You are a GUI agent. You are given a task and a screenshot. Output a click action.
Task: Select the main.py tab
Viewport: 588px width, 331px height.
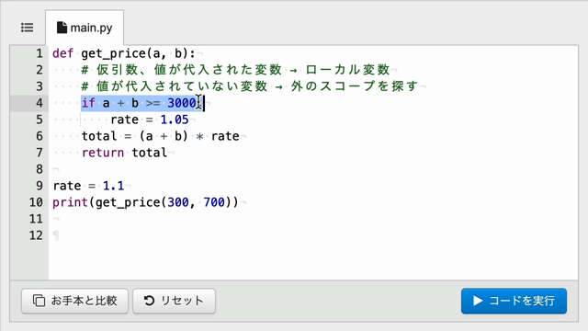[85, 28]
